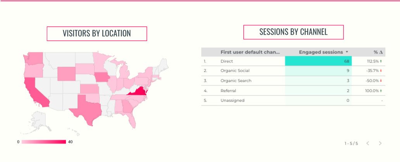Screen dimensions: 400x162
Task: Click the green up arrow beside 112.5%
Action: (381, 61)
